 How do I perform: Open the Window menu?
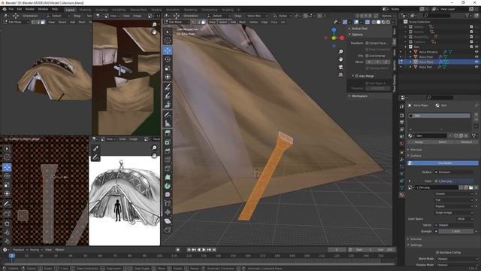click(x=43, y=9)
